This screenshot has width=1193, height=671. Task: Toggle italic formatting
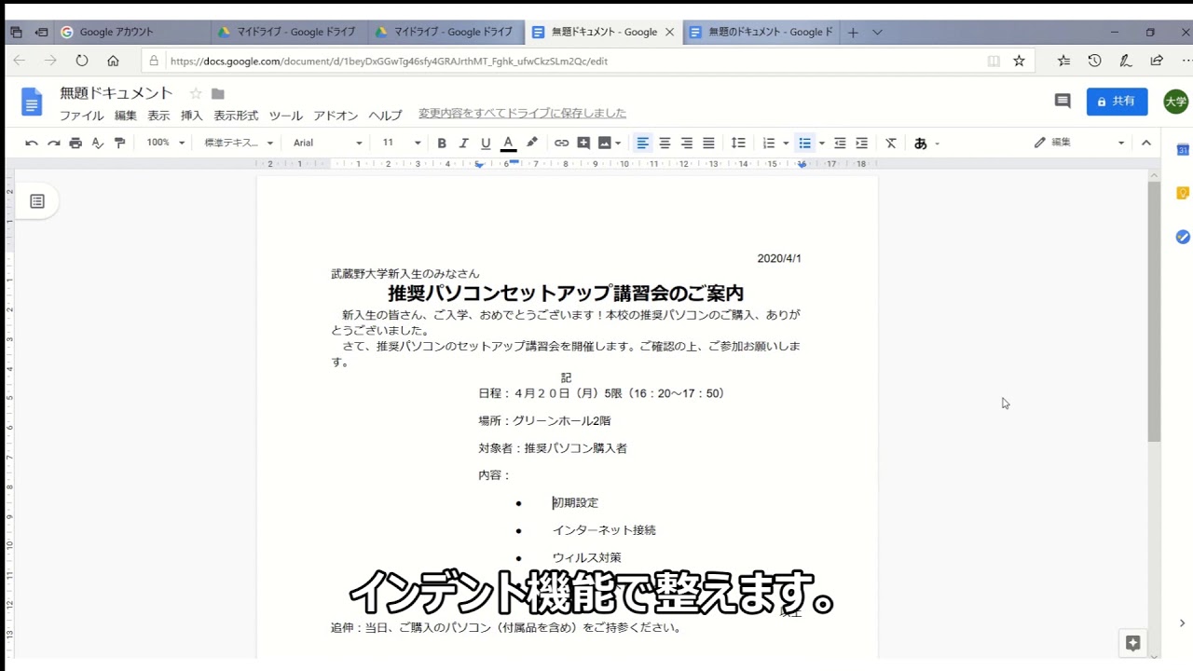click(464, 143)
